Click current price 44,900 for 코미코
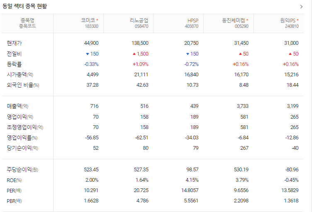 click(91, 43)
